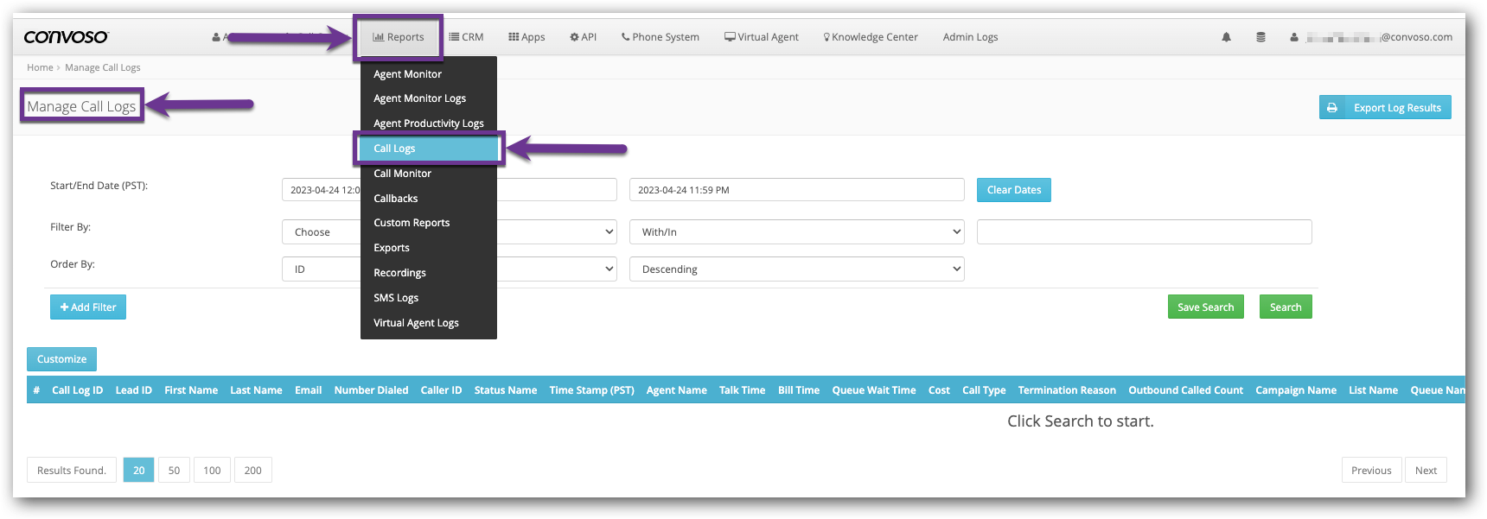Select Virtual Agent Logs menu entry
Screen dimensions: 1487x519
point(429,323)
